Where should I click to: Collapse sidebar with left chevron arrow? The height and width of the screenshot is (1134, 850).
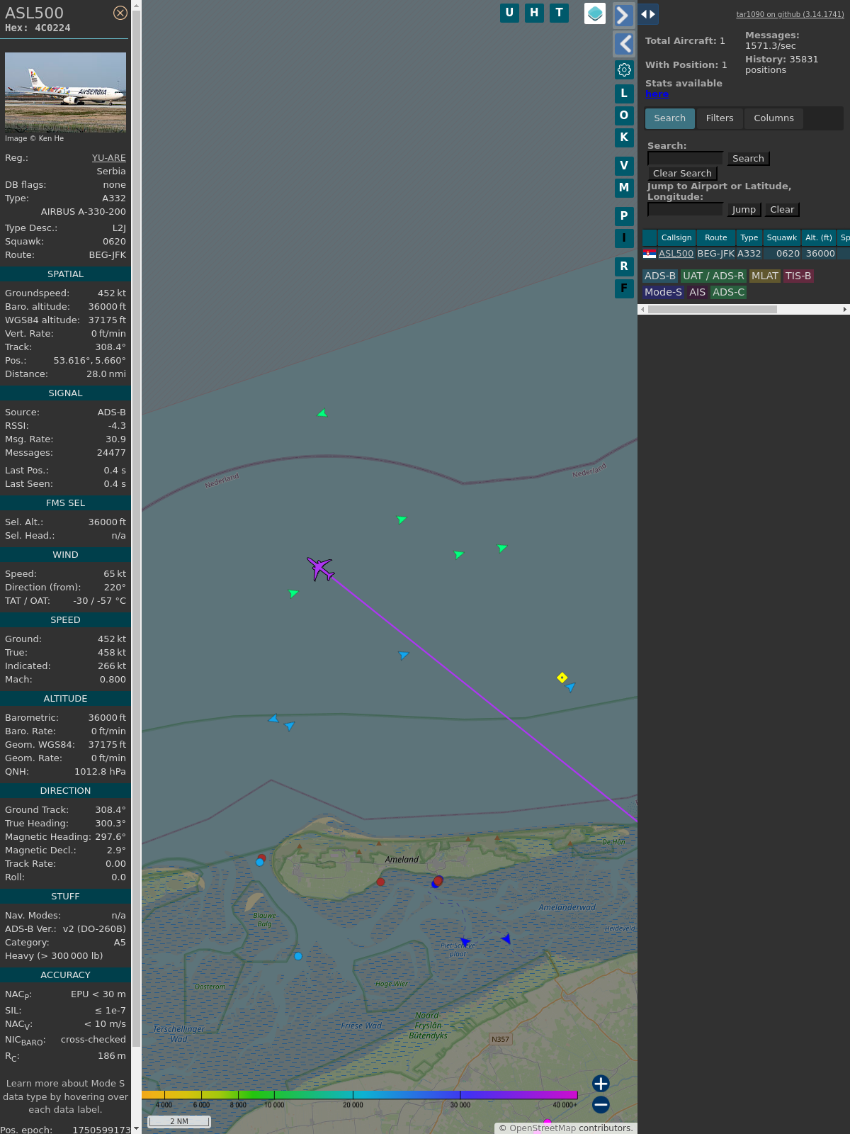624,44
